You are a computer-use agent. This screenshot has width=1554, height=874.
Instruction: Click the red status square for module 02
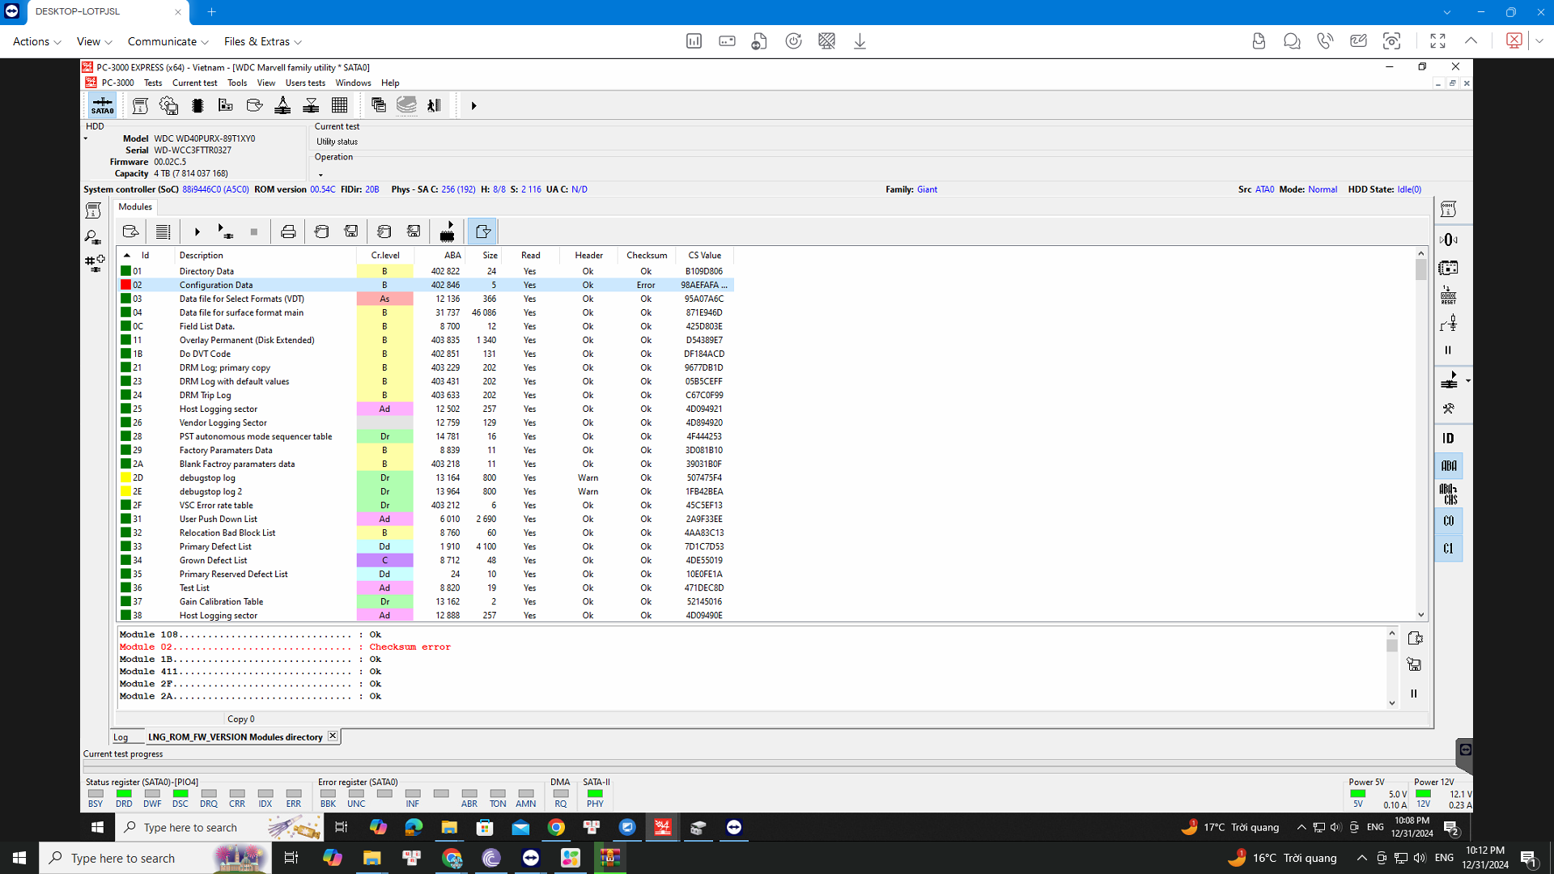(125, 285)
